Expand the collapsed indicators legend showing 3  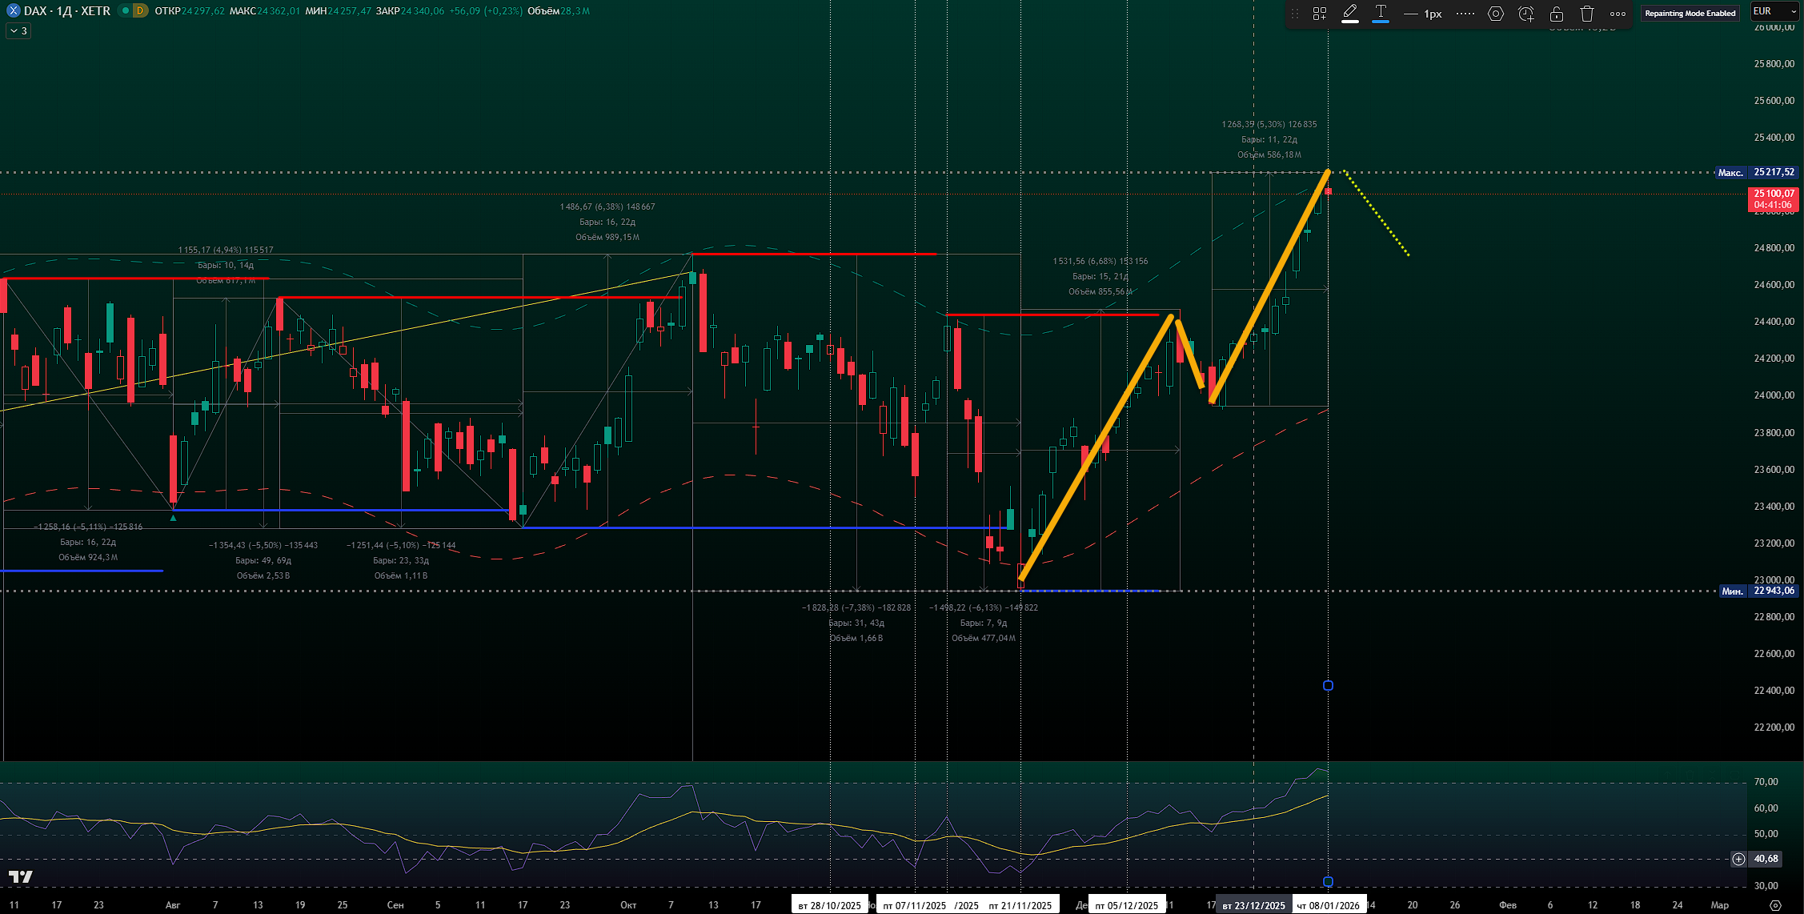pos(18,30)
